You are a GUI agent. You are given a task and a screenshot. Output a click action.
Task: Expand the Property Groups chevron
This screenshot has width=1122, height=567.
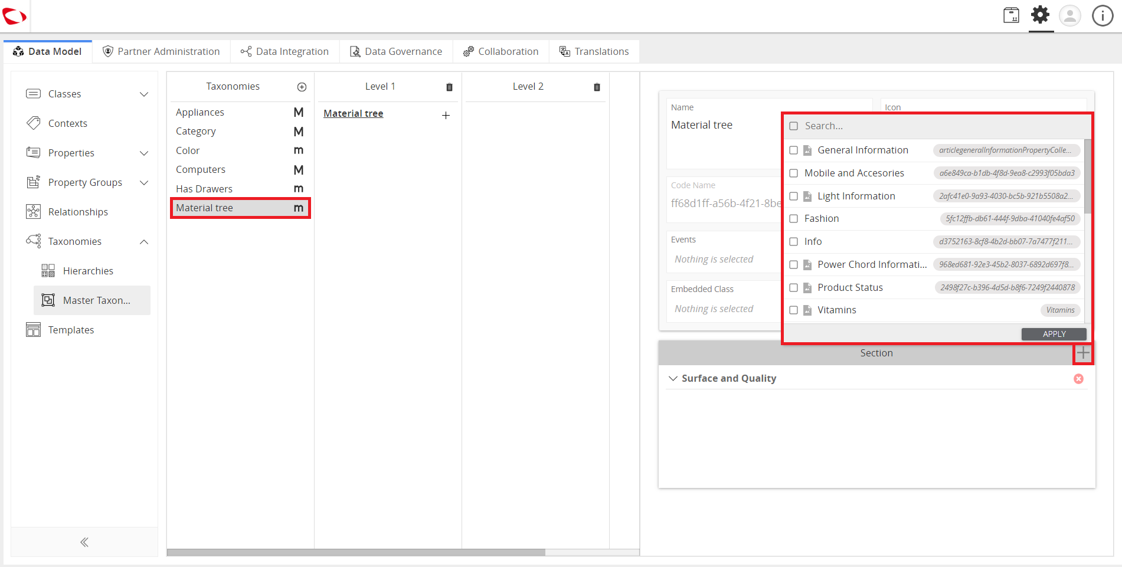coord(144,183)
